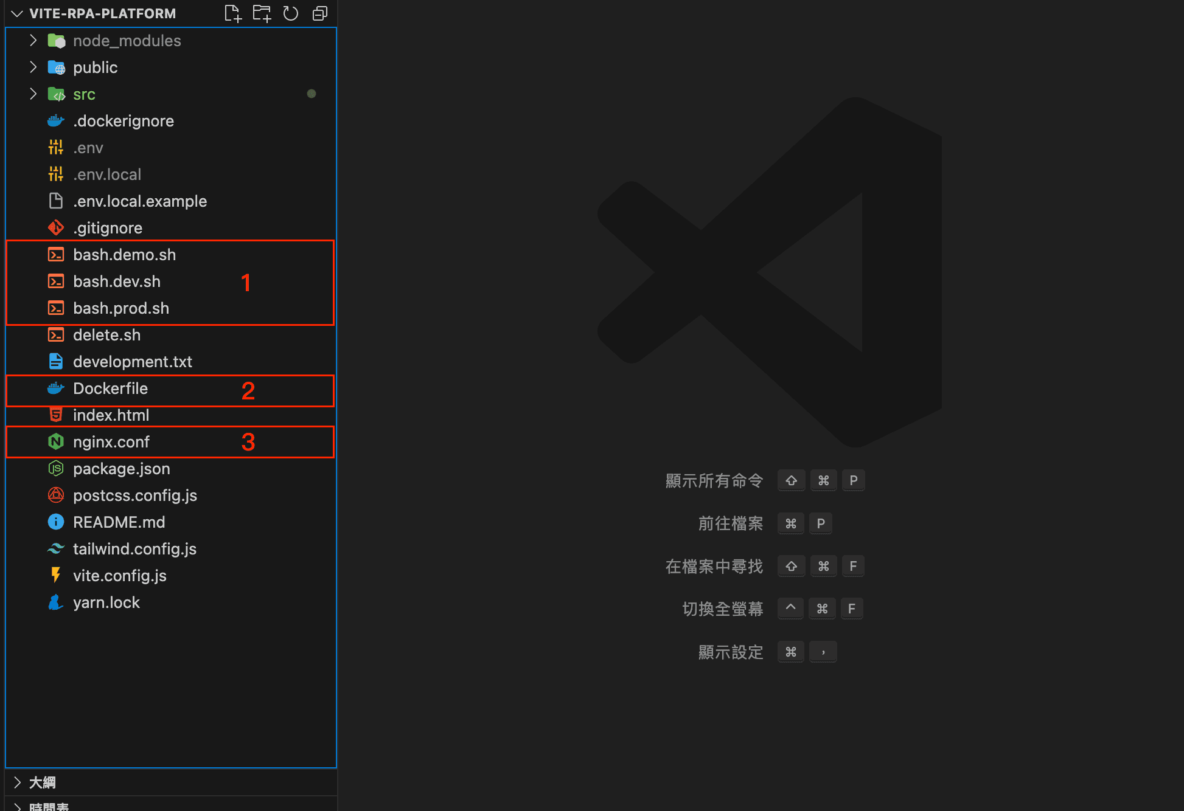
Task: Click the 顯示設定 shortcut label
Action: click(x=731, y=652)
